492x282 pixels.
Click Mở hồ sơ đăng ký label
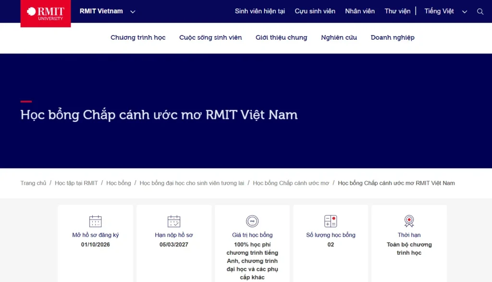[x=96, y=235]
